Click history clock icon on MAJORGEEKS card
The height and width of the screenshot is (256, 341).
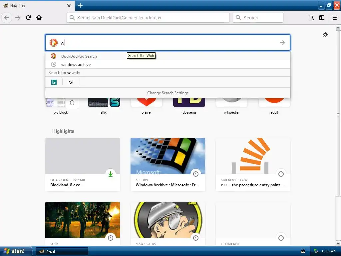[x=196, y=238]
